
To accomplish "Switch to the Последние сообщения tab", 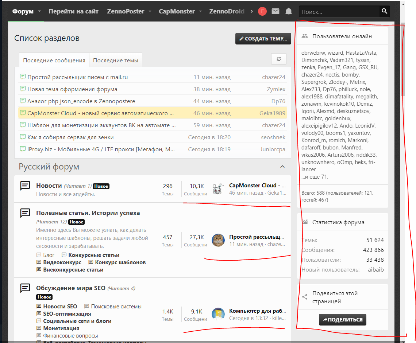I will 54,60.
